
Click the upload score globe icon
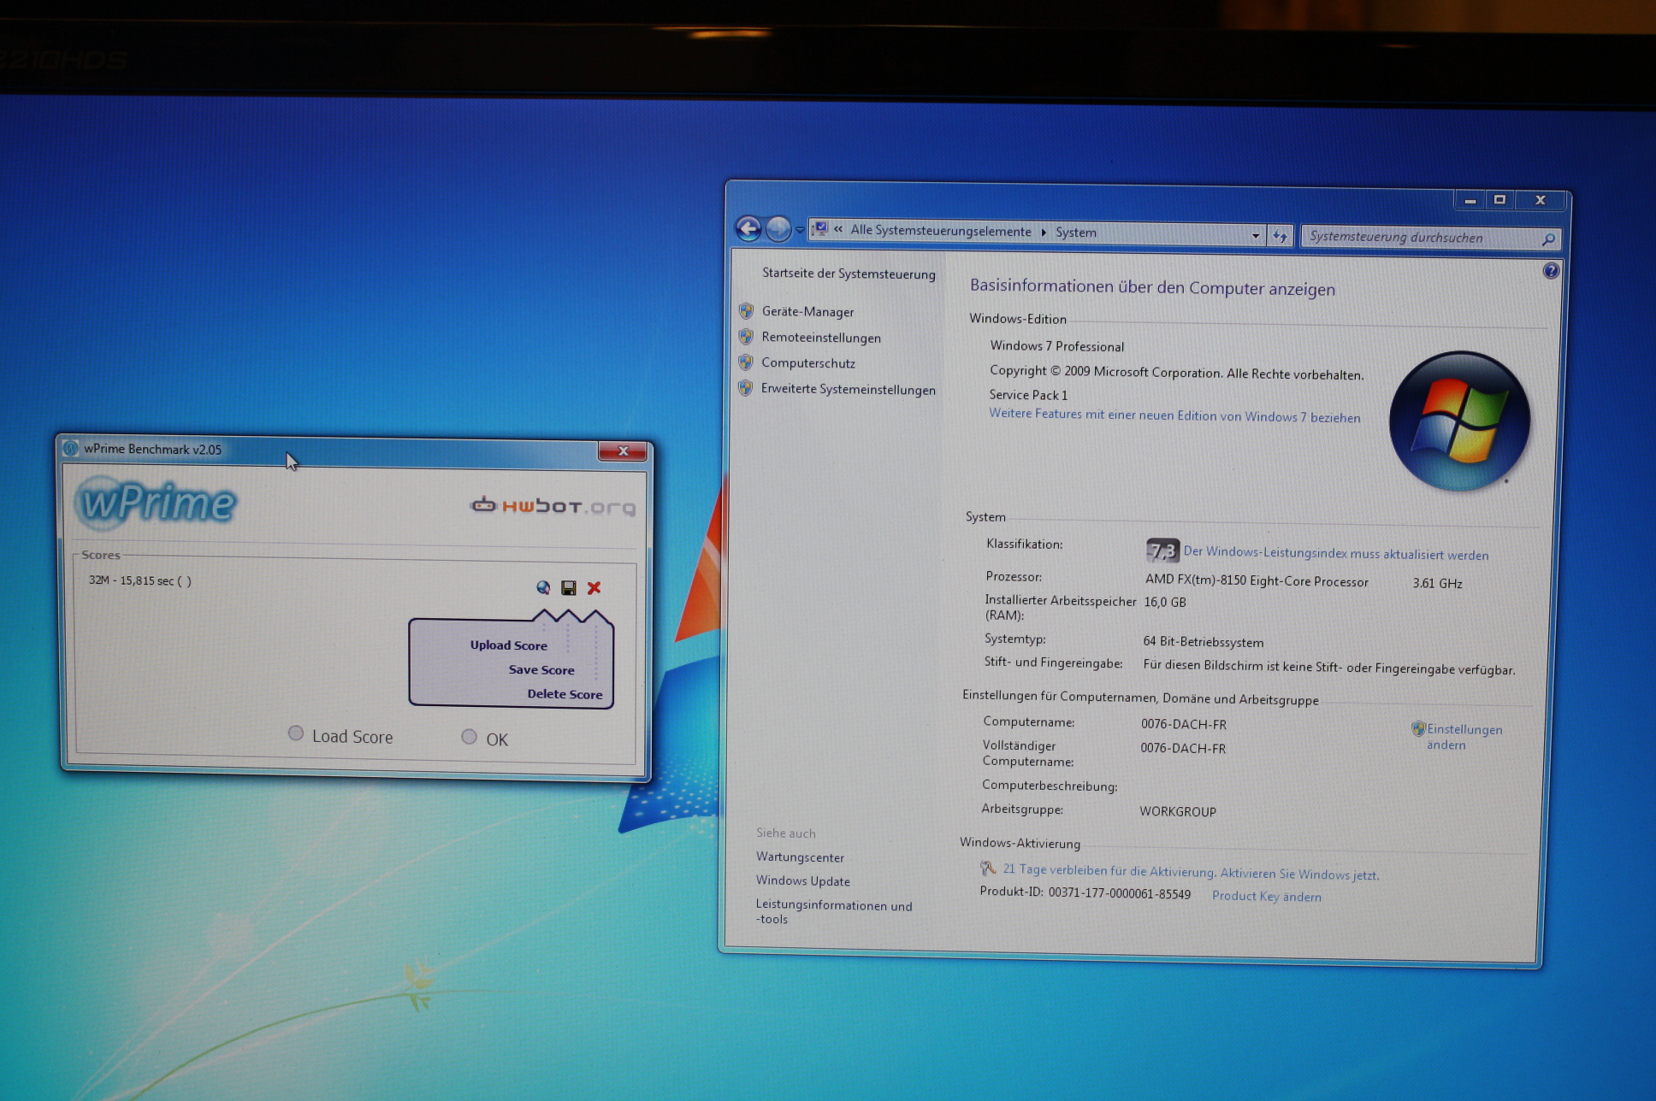[x=543, y=587]
